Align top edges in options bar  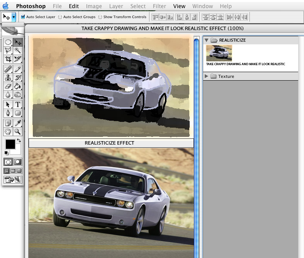[x=156, y=17]
